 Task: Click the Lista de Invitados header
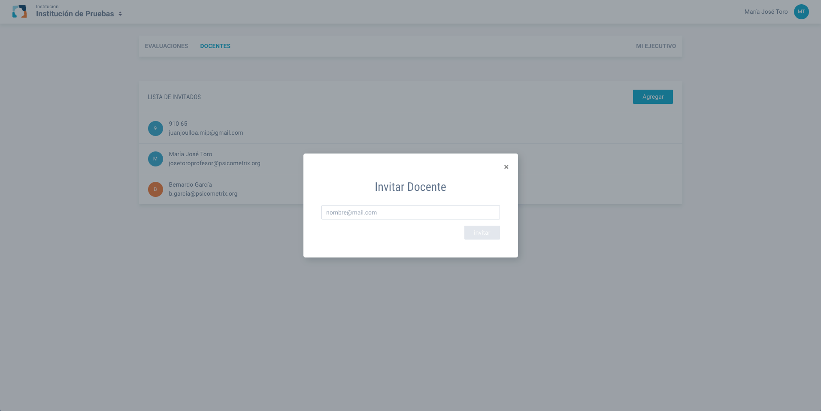click(x=174, y=97)
